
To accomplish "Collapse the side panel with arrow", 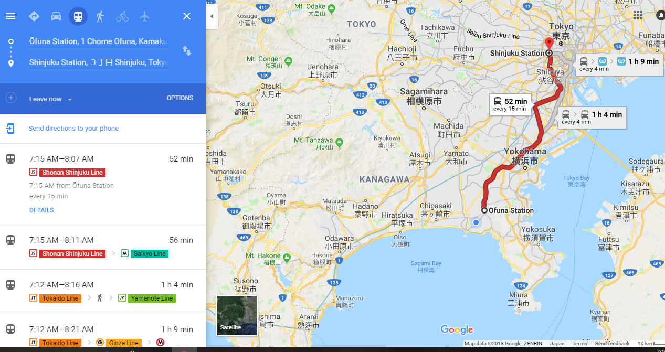I will click(x=212, y=16).
